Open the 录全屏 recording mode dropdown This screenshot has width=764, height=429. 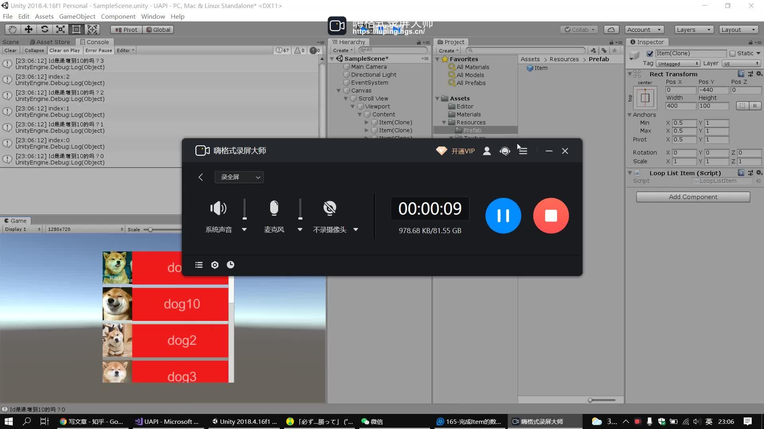tap(239, 177)
